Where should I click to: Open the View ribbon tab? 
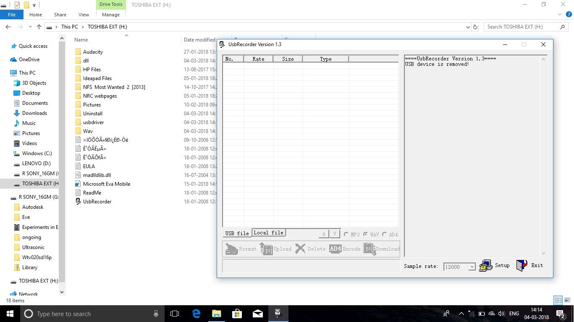coord(84,15)
